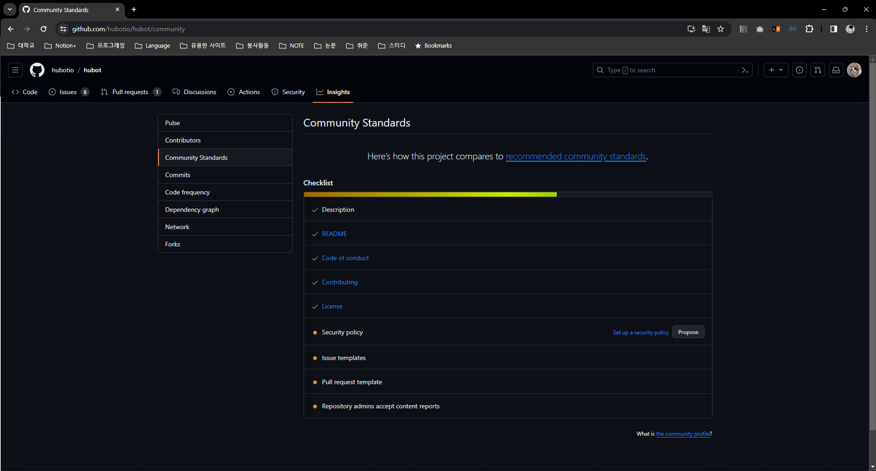Click the translate page icon
Screen dimensions: 876x471
coord(706,29)
